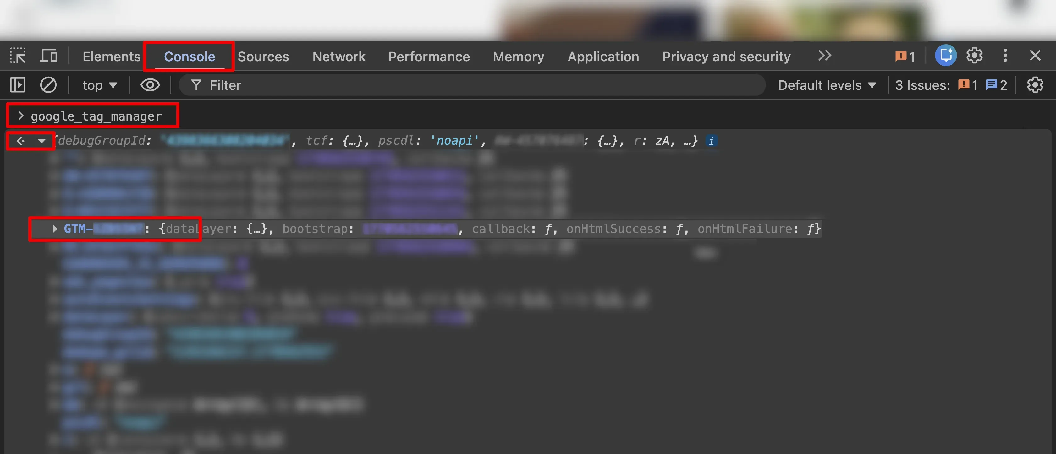Click the object info badge after the preview
Image resolution: width=1056 pixels, height=454 pixels.
coord(711,141)
